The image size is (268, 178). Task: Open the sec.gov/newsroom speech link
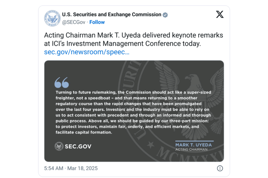[x=87, y=52]
